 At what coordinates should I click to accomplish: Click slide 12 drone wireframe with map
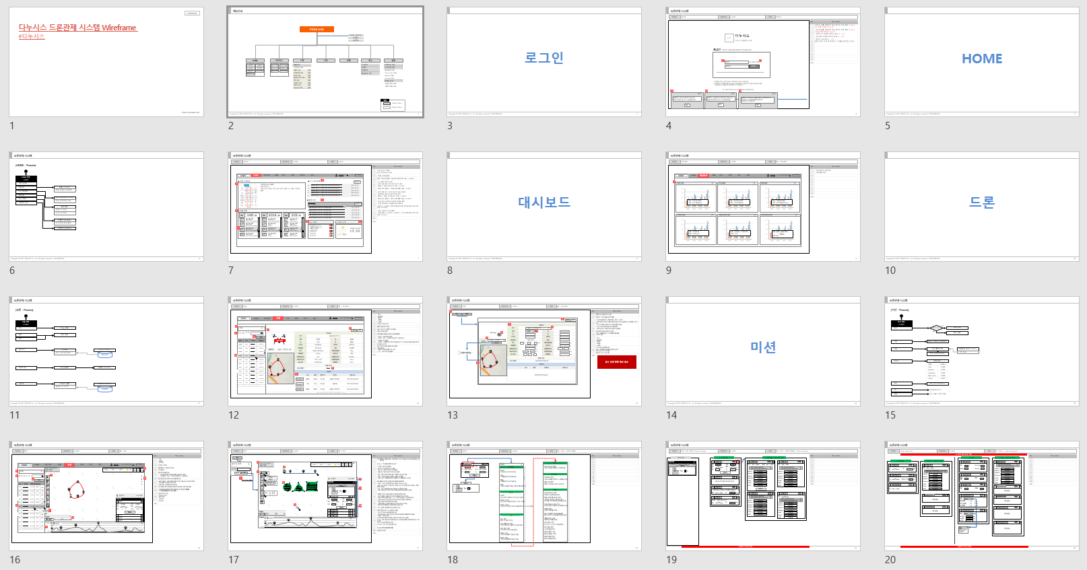click(x=325, y=351)
